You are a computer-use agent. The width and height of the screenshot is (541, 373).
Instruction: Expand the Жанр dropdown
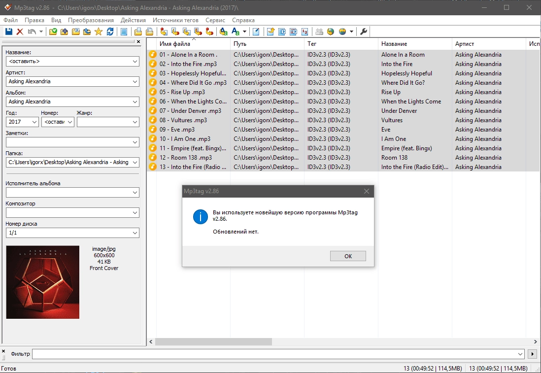coord(135,122)
